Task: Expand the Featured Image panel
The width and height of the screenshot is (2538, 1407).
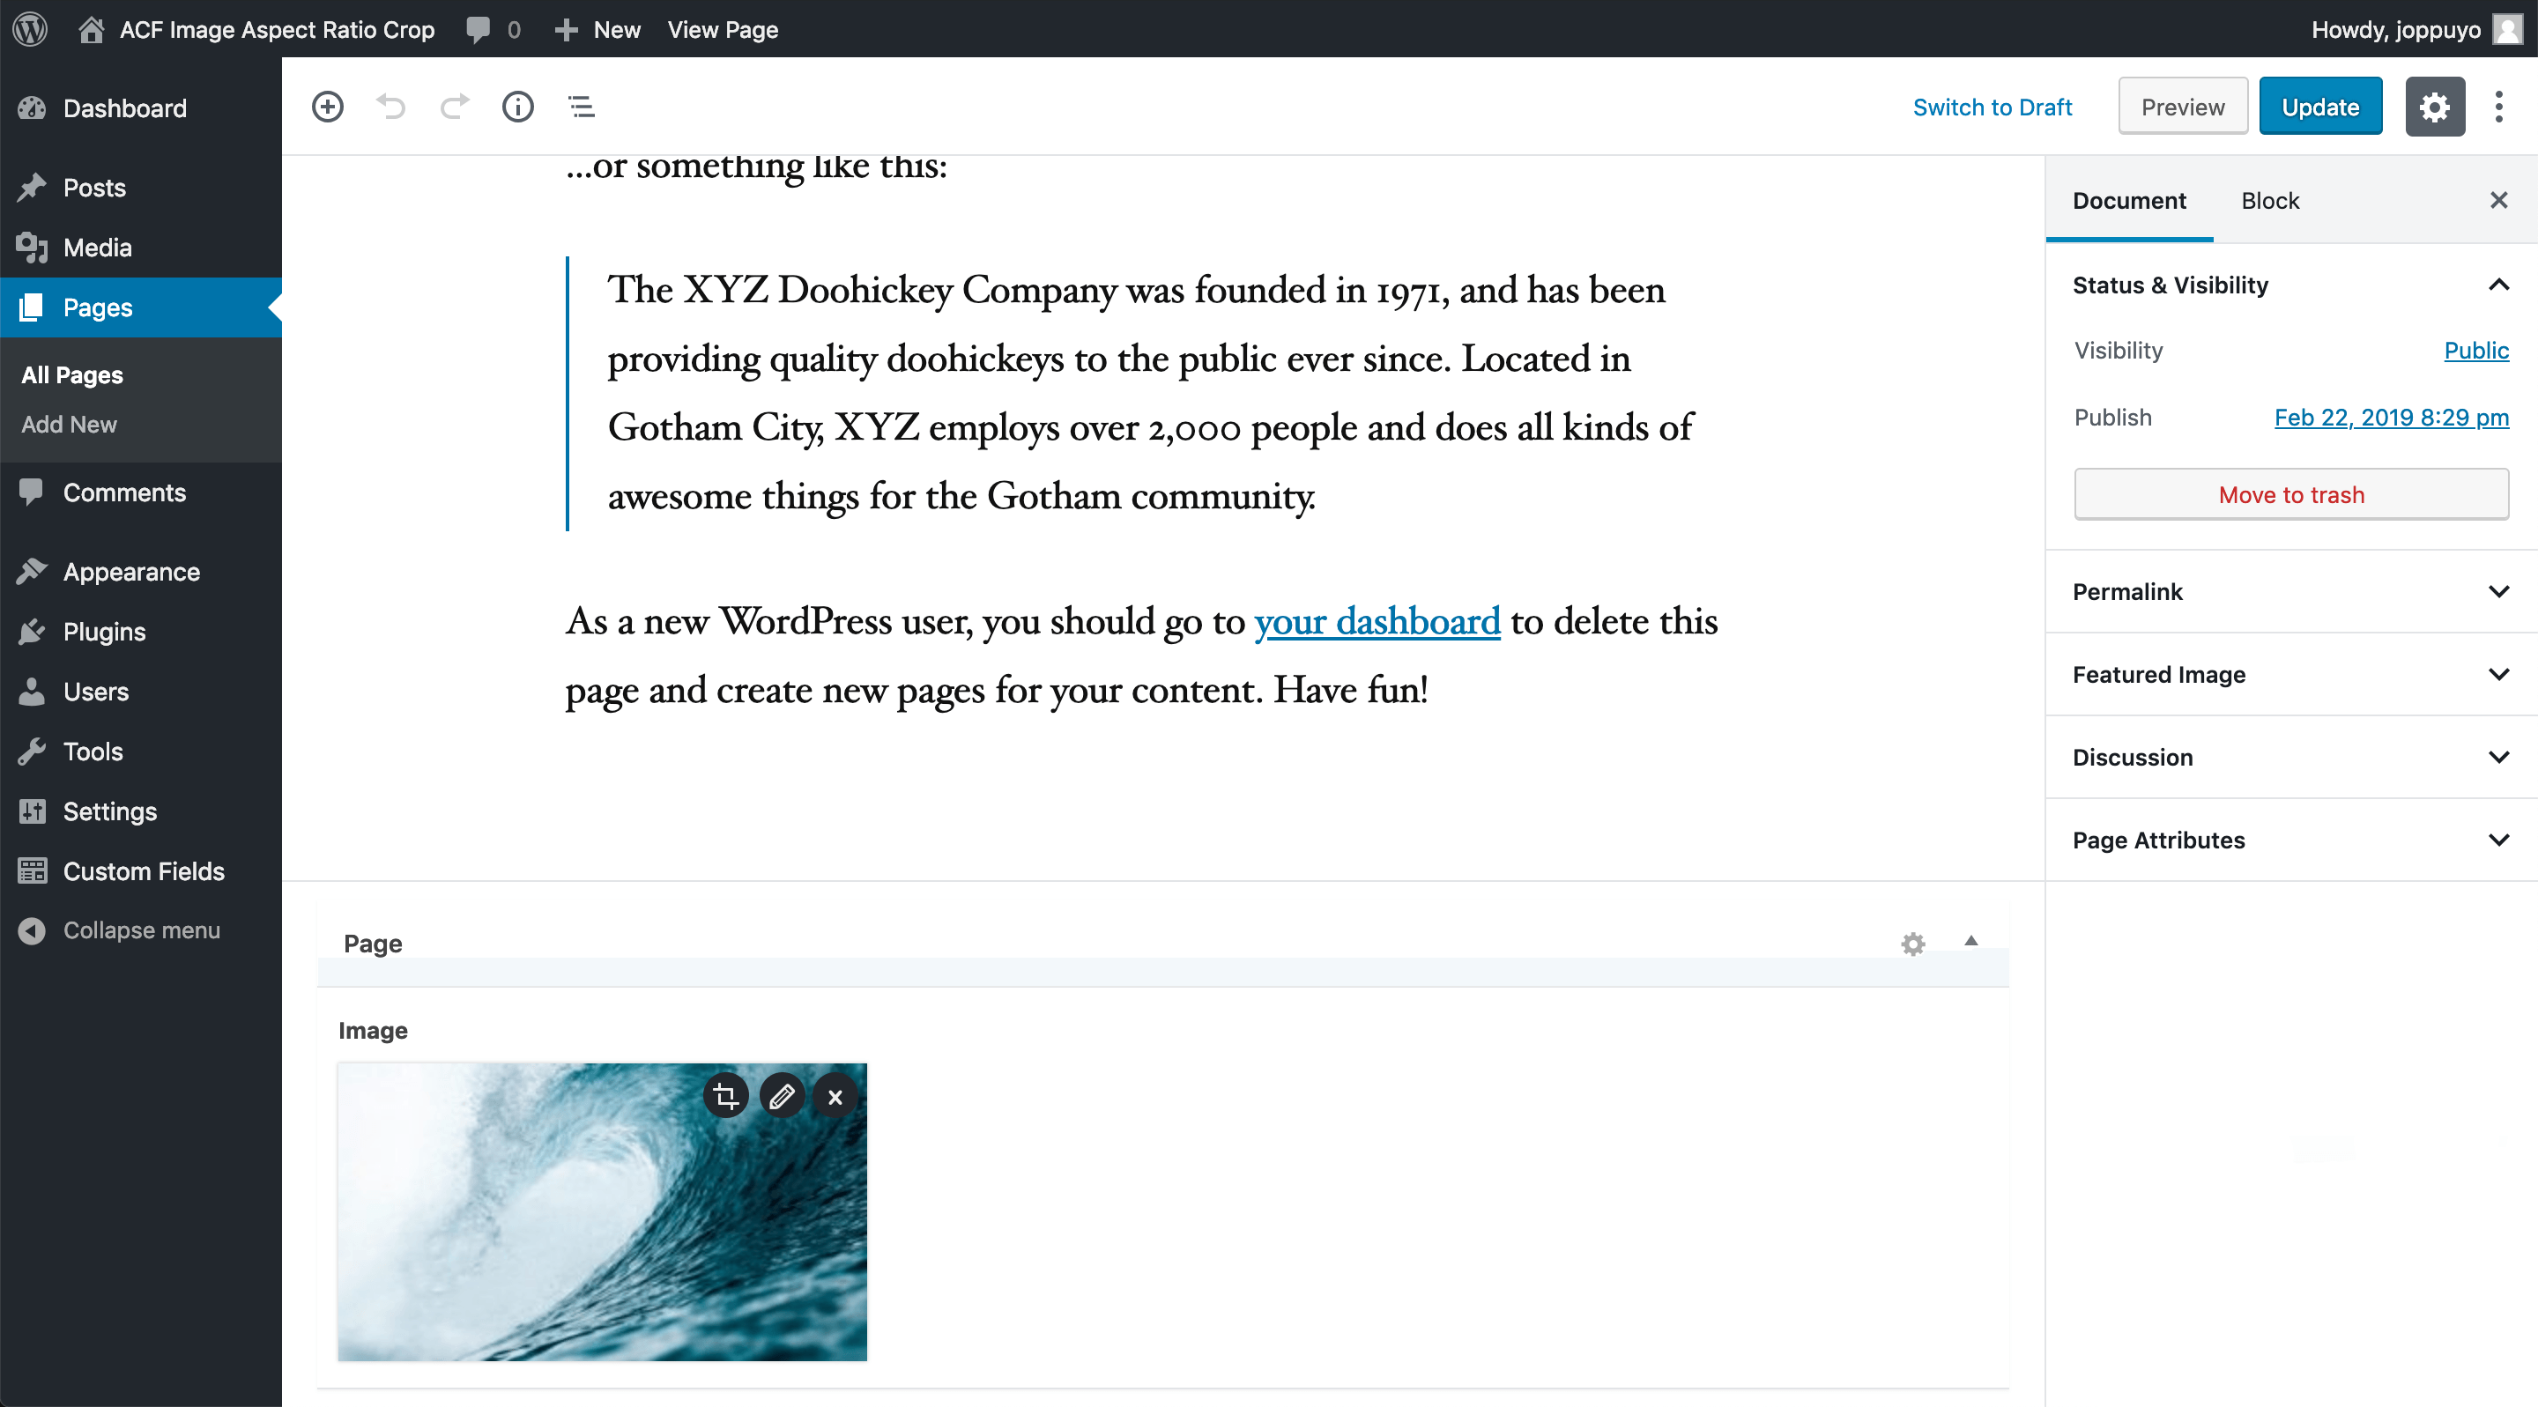Action: 2497,674
